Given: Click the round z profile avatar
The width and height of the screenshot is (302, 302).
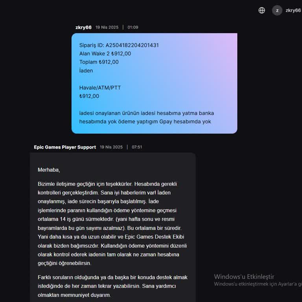Looking at the screenshot, I should point(277,10).
